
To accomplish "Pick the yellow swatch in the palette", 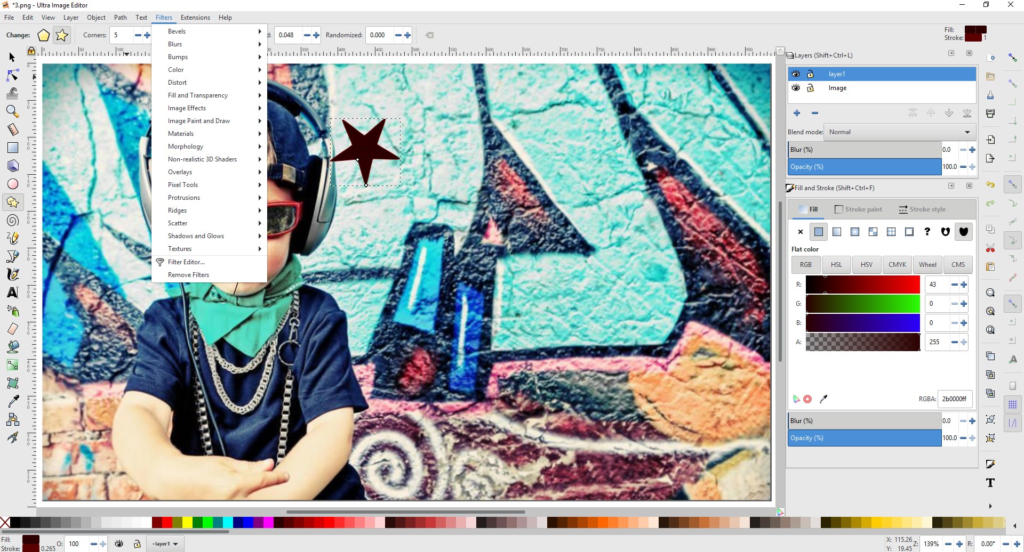I will [187, 522].
